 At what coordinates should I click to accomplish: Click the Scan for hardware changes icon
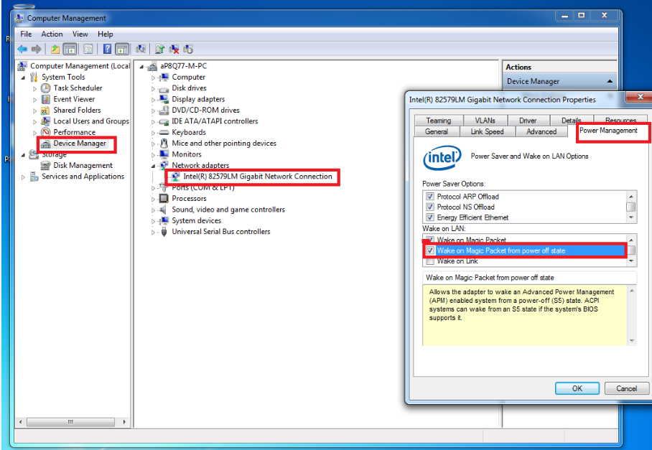[x=141, y=50]
